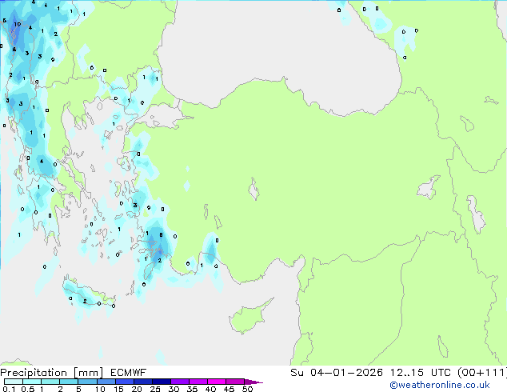This screenshot has height=392, width=507.
Task: Click the legend swatch between 2 and 5
Action: click(69, 382)
